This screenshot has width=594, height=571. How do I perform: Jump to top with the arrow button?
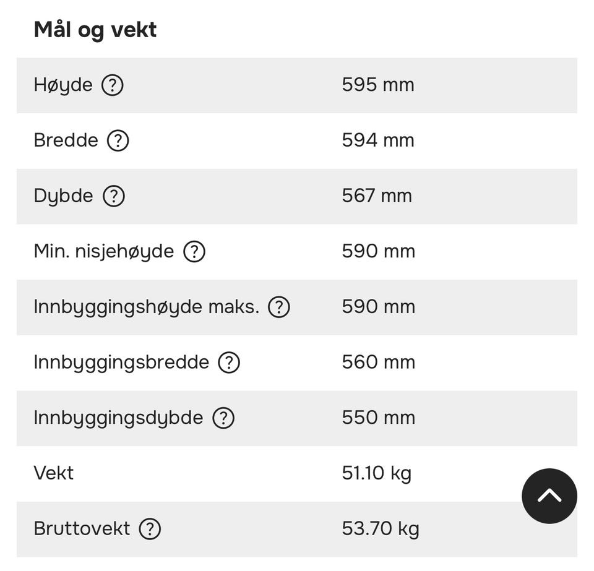(x=549, y=496)
